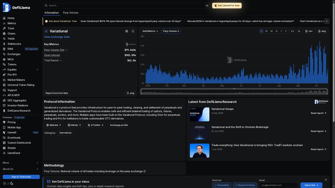335x188 pixels.
Task: Select the Yields percent icon
Action: click(4, 38)
